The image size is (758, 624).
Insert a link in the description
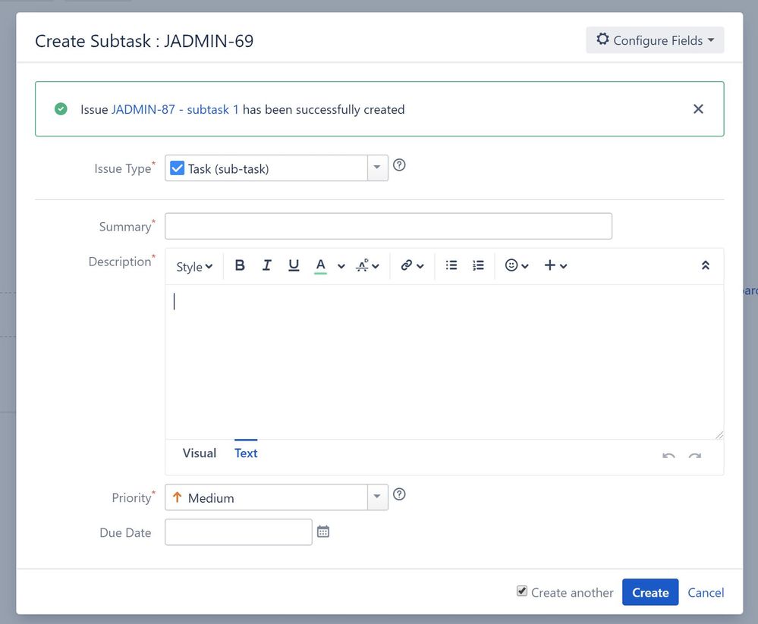tap(407, 265)
